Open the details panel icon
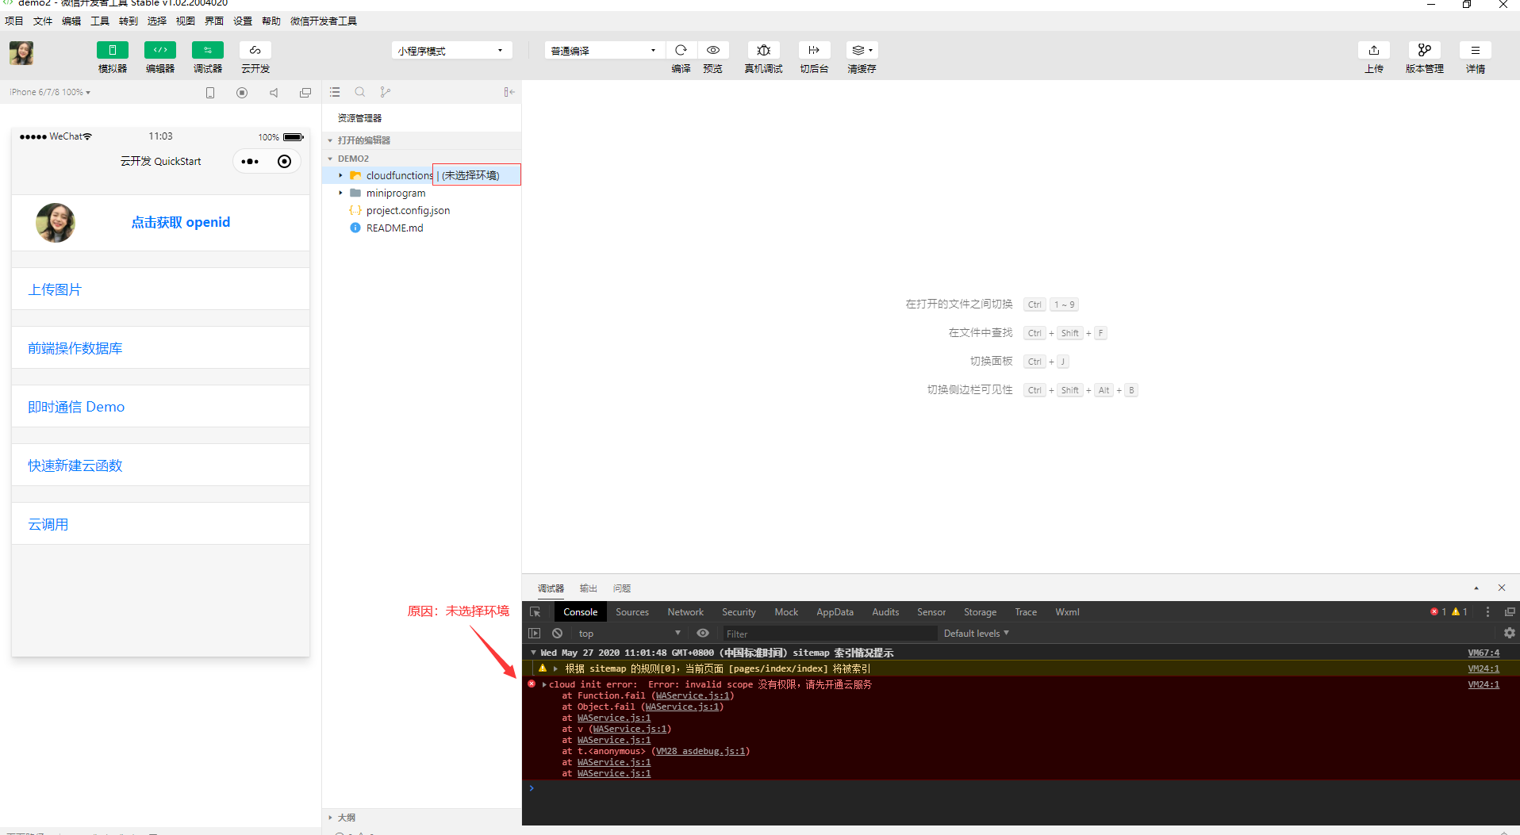 click(x=1476, y=50)
